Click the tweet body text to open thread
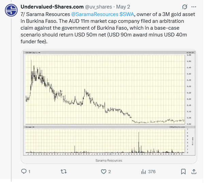Image resolution: width=204 pixels, height=183 pixels. pyautogui.click(x=108, y=28)
